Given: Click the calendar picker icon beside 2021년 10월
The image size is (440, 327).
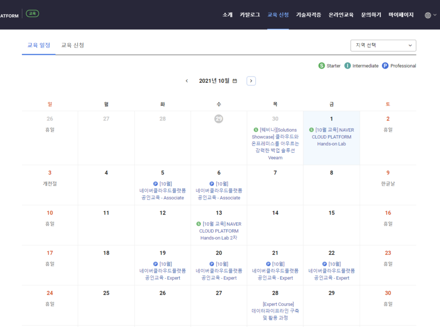Looking at the screenshot, I should click(x=235, y=81).
